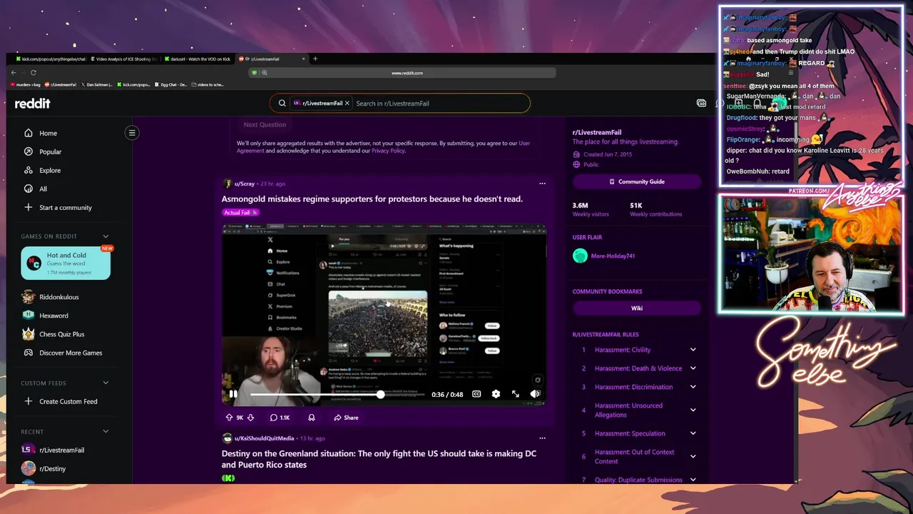Screen dimensions: 913x514
Task: Pause the Asmongold video
Action: click(233, 394)
